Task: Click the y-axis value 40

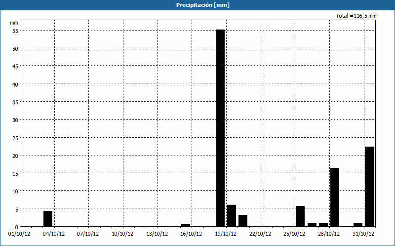Action: 15,85
